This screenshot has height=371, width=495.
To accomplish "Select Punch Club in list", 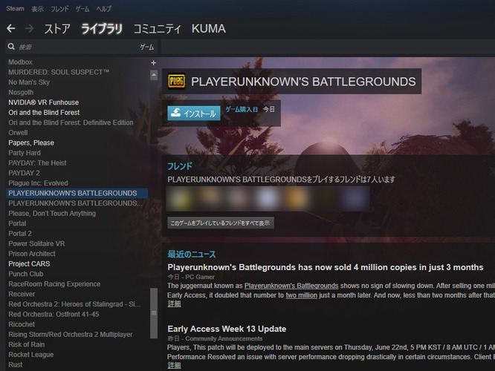I will [25, 274].
